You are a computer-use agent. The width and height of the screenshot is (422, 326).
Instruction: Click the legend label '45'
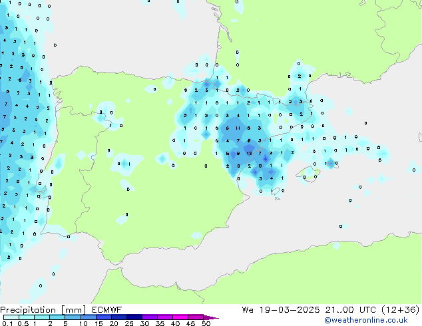click(x=190, y=323)
